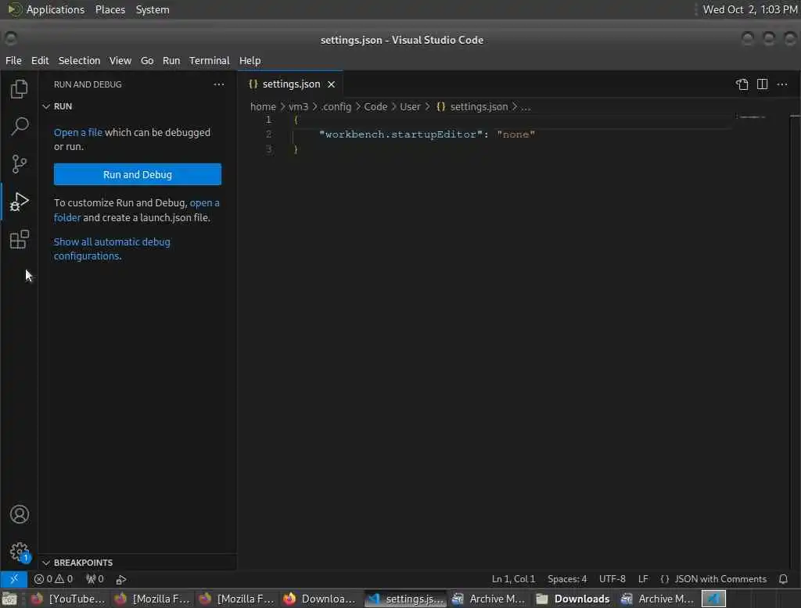Open the Source Control view icon
This screenshot has width=801, height=608.
19,164
